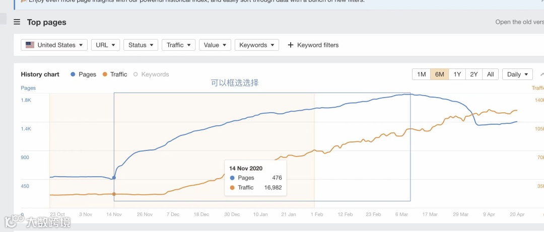Open the United States country dropdown

coord(54,45)
